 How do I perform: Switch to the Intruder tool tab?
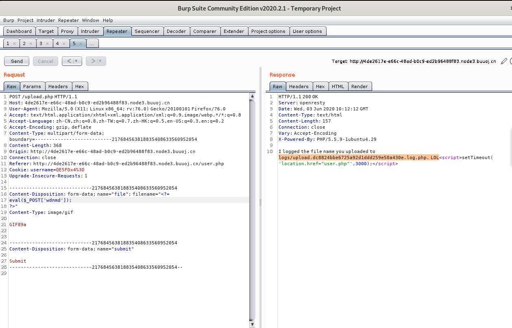(90, 31)
